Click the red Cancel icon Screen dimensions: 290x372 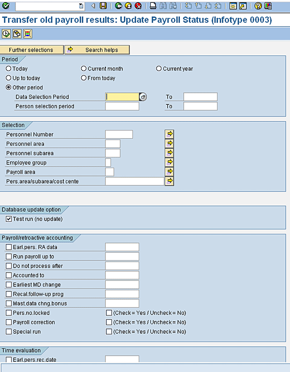point(138,6)
